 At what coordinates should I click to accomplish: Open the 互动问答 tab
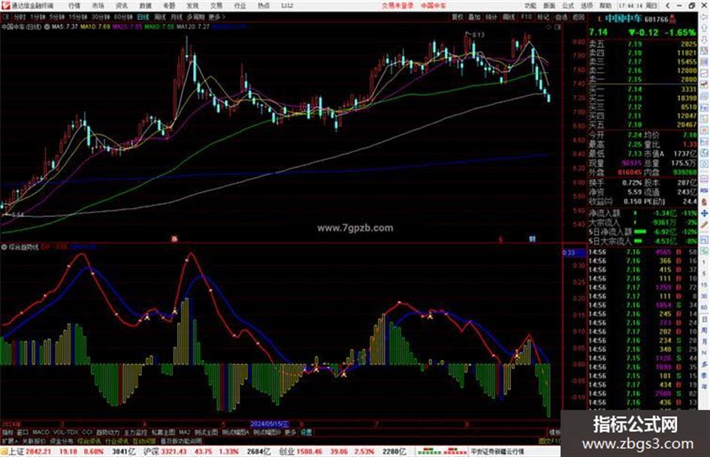coord(144,440)
